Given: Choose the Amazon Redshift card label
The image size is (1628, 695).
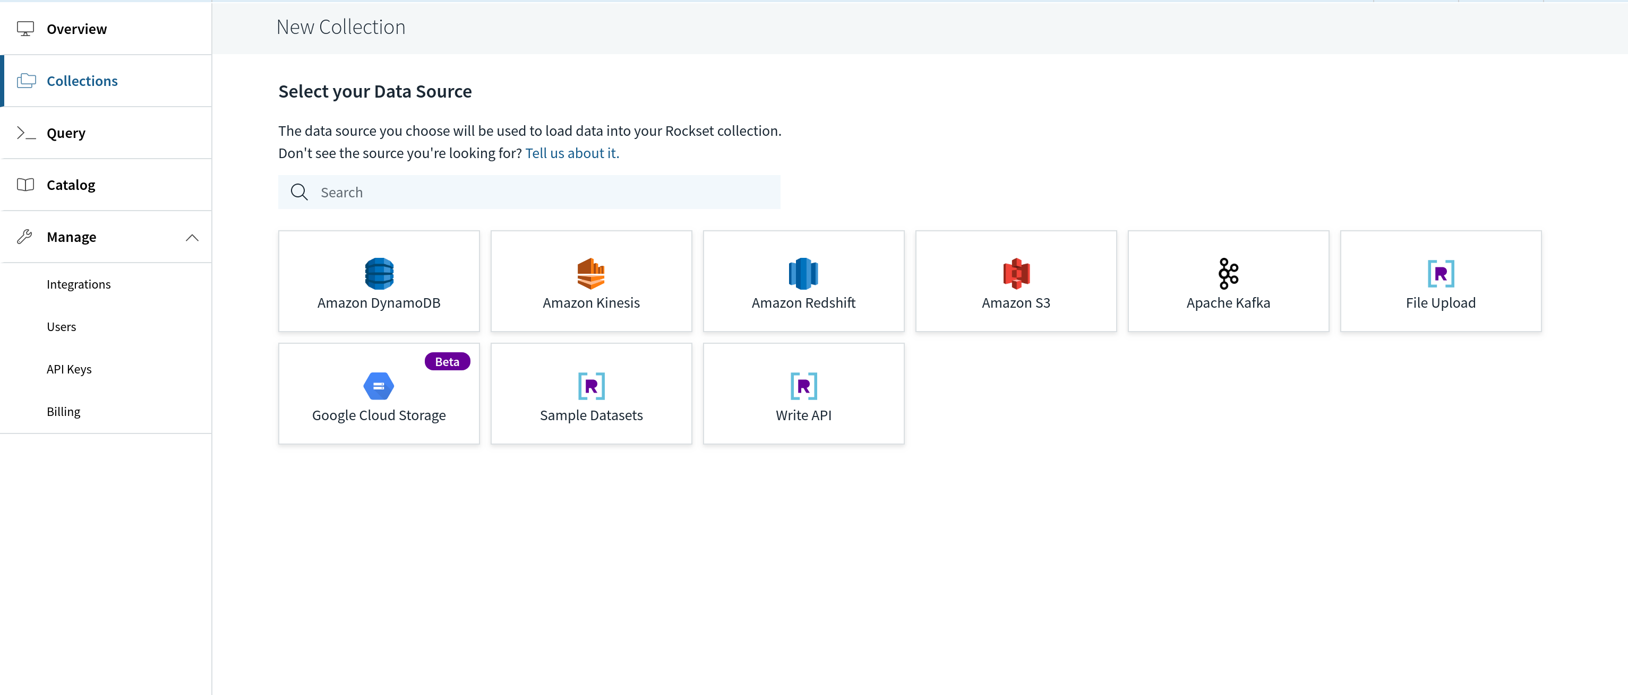Looking at the screenshot, I should (803, 303).
